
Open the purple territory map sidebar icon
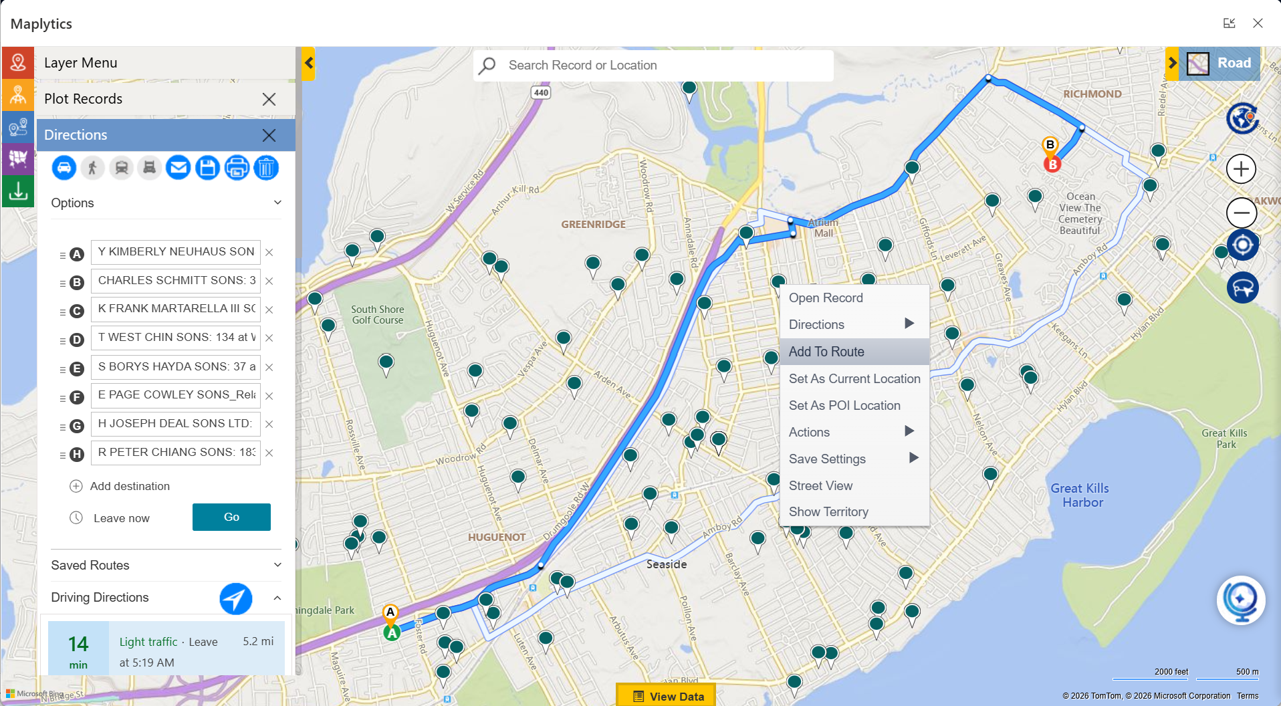tap(18, 159)
